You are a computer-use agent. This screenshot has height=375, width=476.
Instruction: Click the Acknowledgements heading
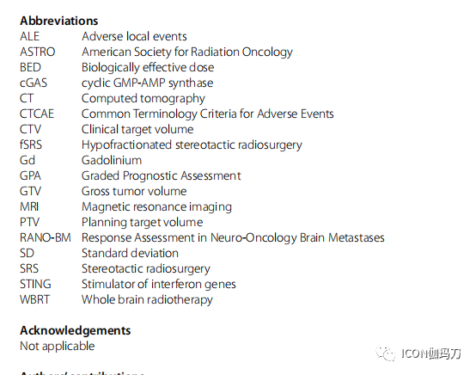pos(76,330)
